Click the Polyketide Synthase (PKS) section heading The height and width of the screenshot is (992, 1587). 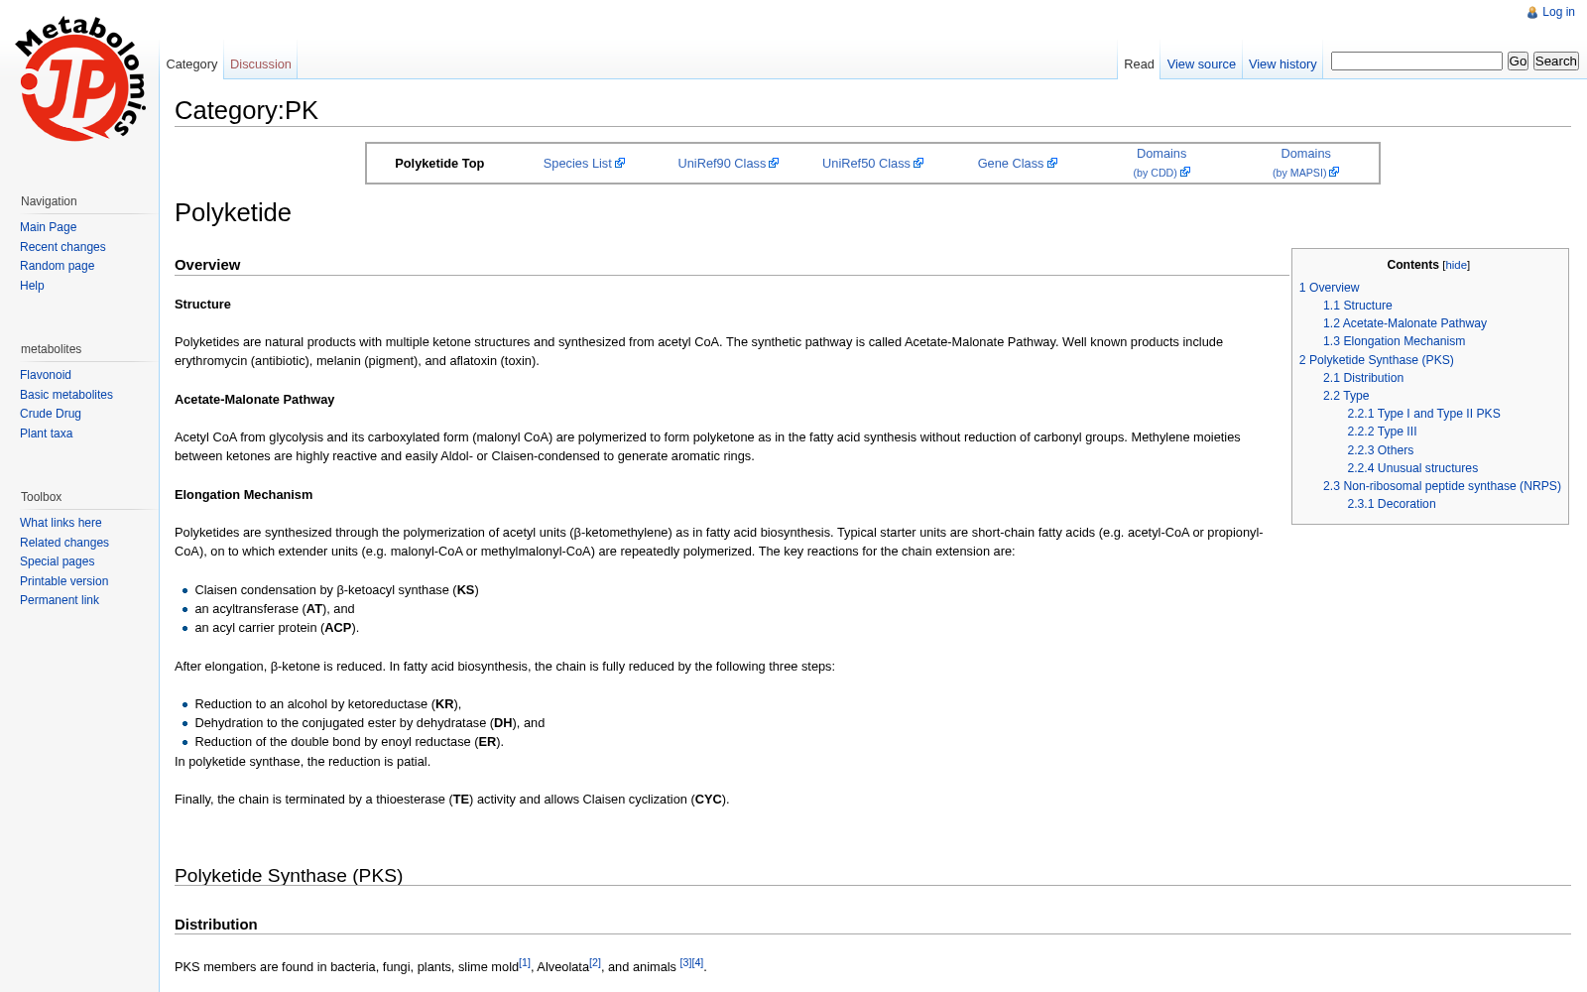(289, 876)
